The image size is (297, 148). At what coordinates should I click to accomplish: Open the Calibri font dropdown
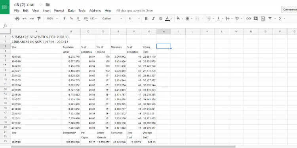click(112, 19)
